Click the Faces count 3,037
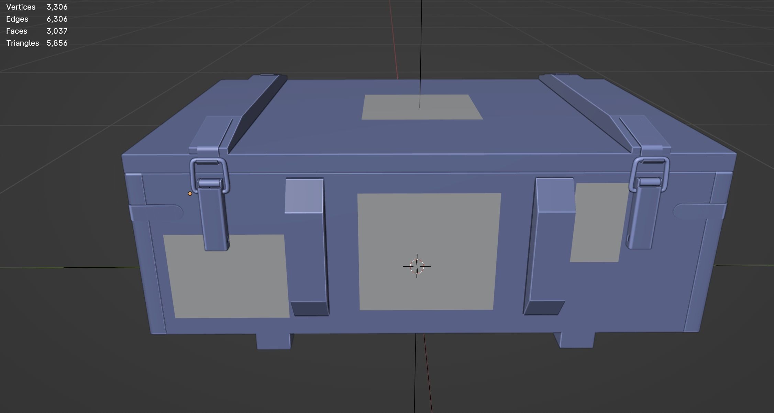The height and width of the screenshot is (413, 774). point(57,31)
